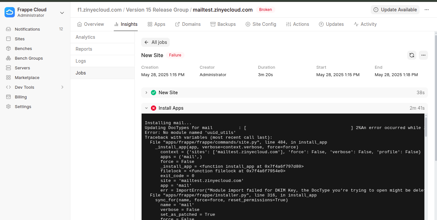The height and width of the screenshot is (220, 437).
Task: Open the Frappe Cloud account dropdown
Action: point(35,13)
